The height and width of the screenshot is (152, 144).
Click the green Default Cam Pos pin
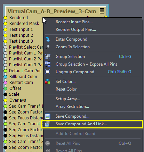coord(5,71)
